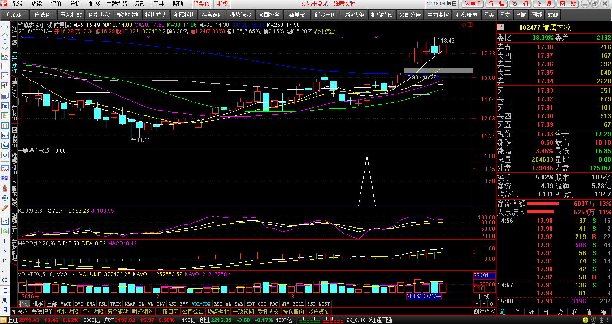Click the 行情 button at top right
This screenshot has height=324, width=612.
click(496, 4)
